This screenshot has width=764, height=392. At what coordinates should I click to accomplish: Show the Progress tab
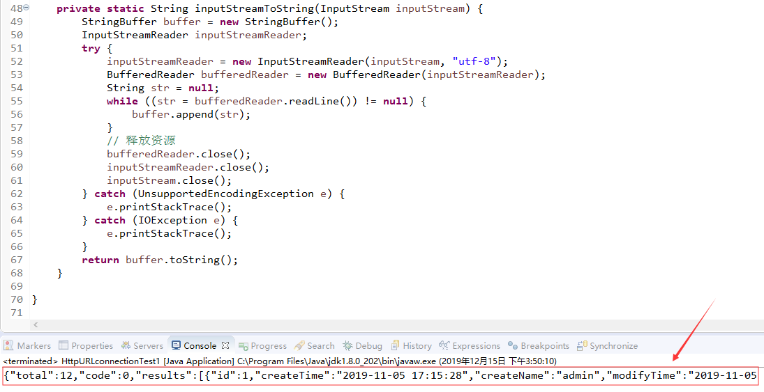(262, 346)
